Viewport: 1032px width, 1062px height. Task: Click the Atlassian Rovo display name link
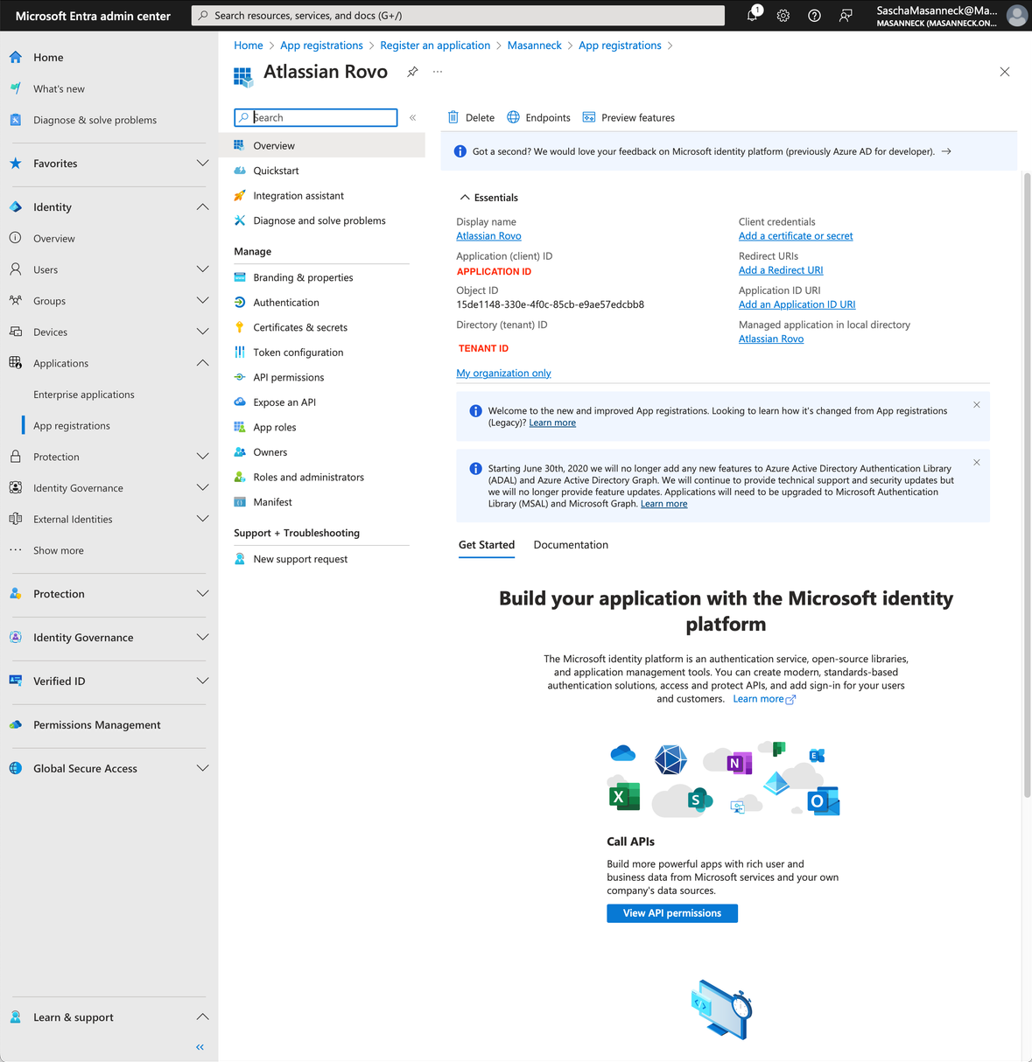(488, 236)
